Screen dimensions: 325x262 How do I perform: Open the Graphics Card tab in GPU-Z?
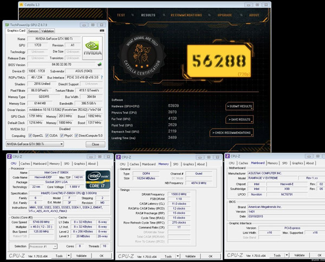point(16,31)
